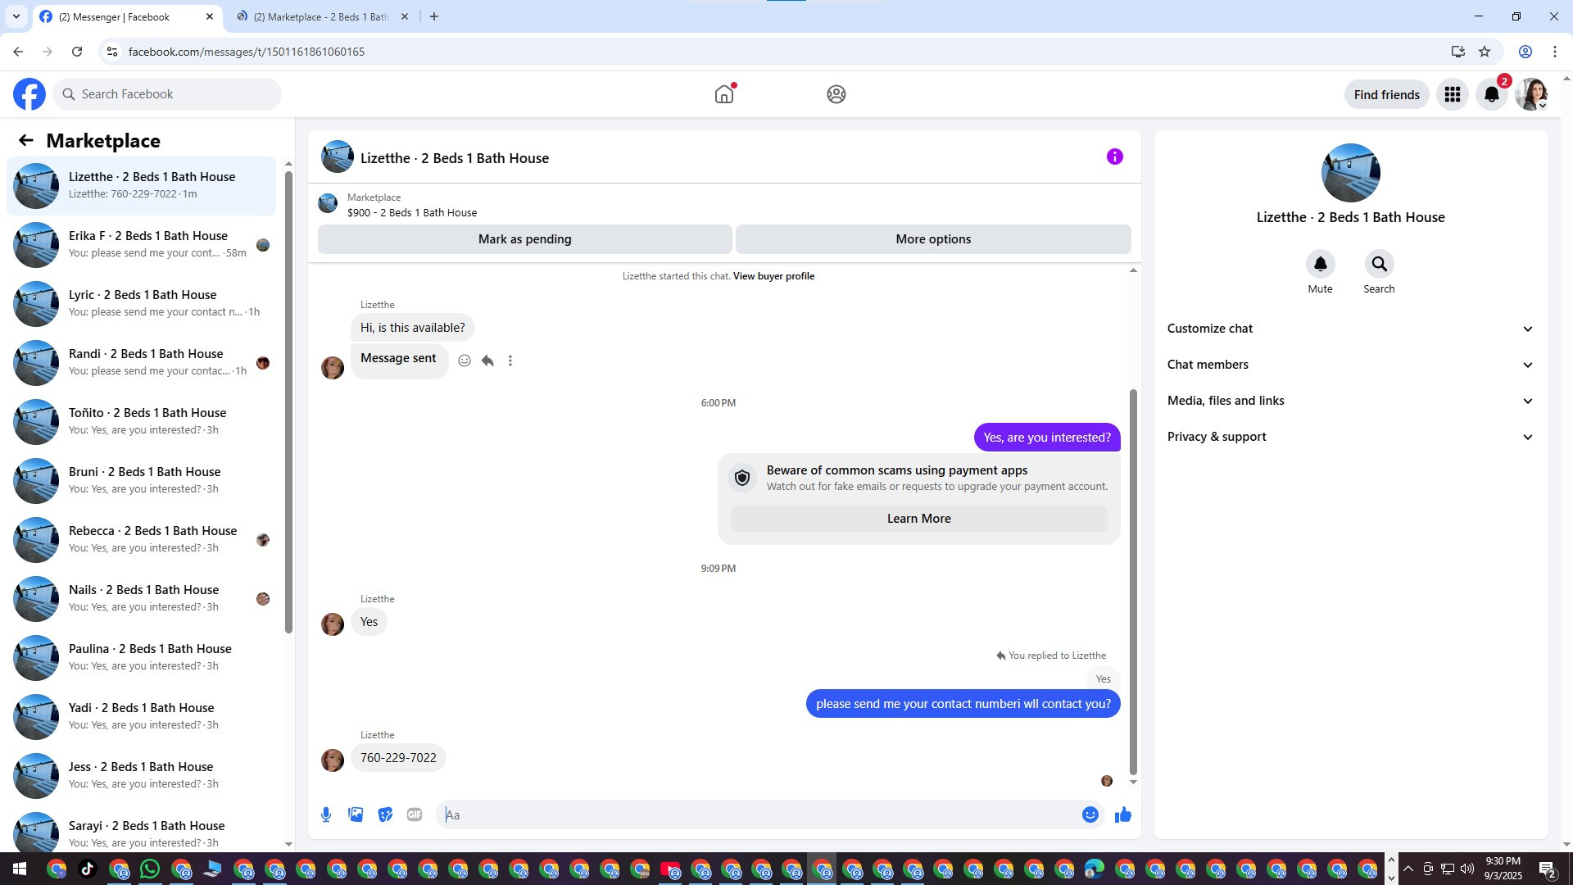Go back from Marketplace chats

26,141
